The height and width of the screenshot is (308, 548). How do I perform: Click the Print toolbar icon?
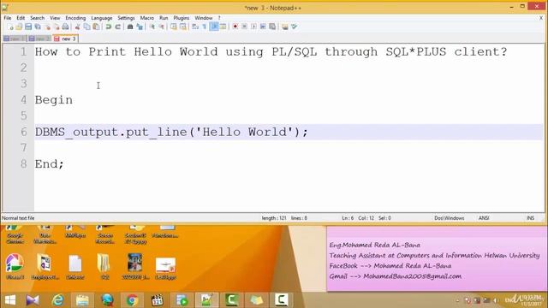tap(65, 27)
